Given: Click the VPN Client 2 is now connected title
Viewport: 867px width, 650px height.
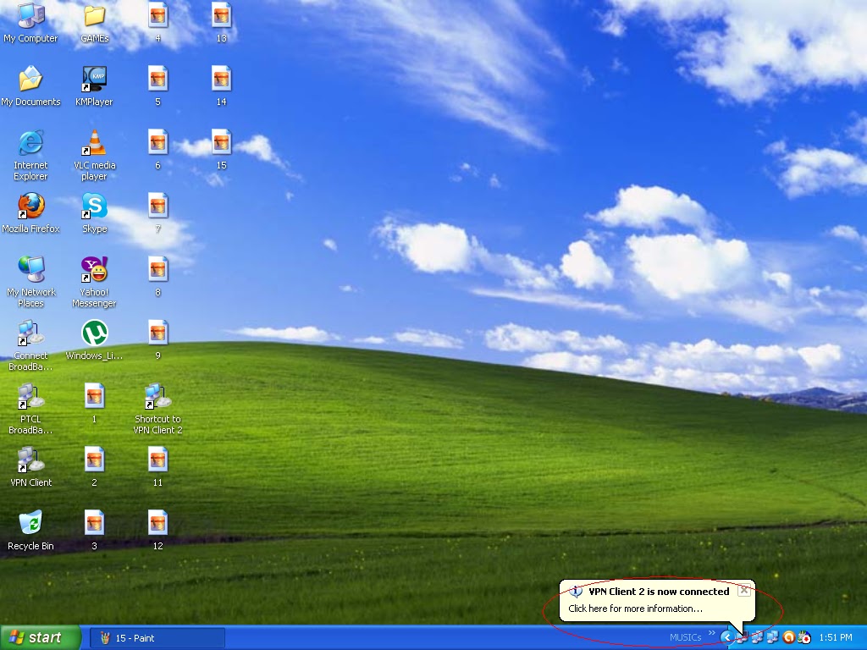Looking at the screenshot, I should tap(659, 592).
